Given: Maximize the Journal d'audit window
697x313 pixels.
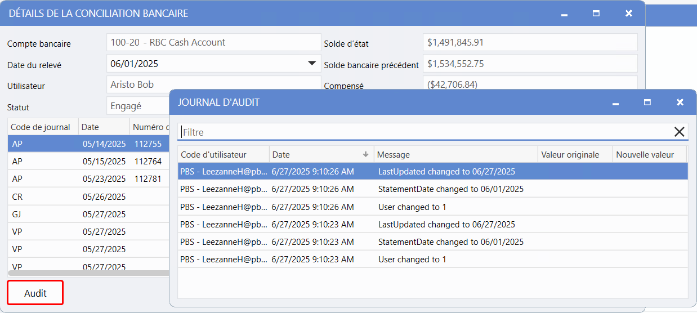Looking at the screenshot, I should pos(647,102).
